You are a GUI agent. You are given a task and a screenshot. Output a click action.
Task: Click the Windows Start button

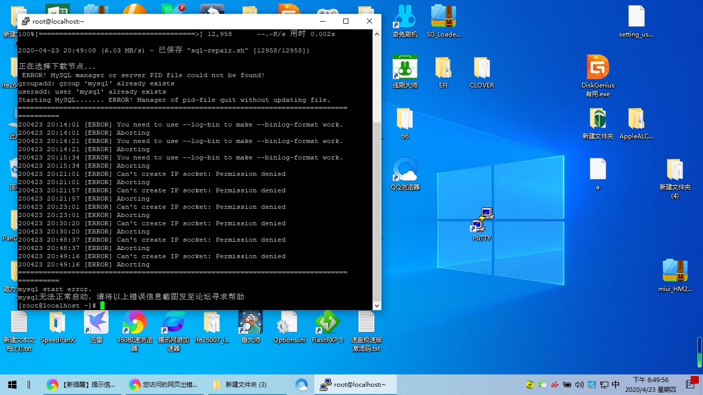click(x=12, y=384)
